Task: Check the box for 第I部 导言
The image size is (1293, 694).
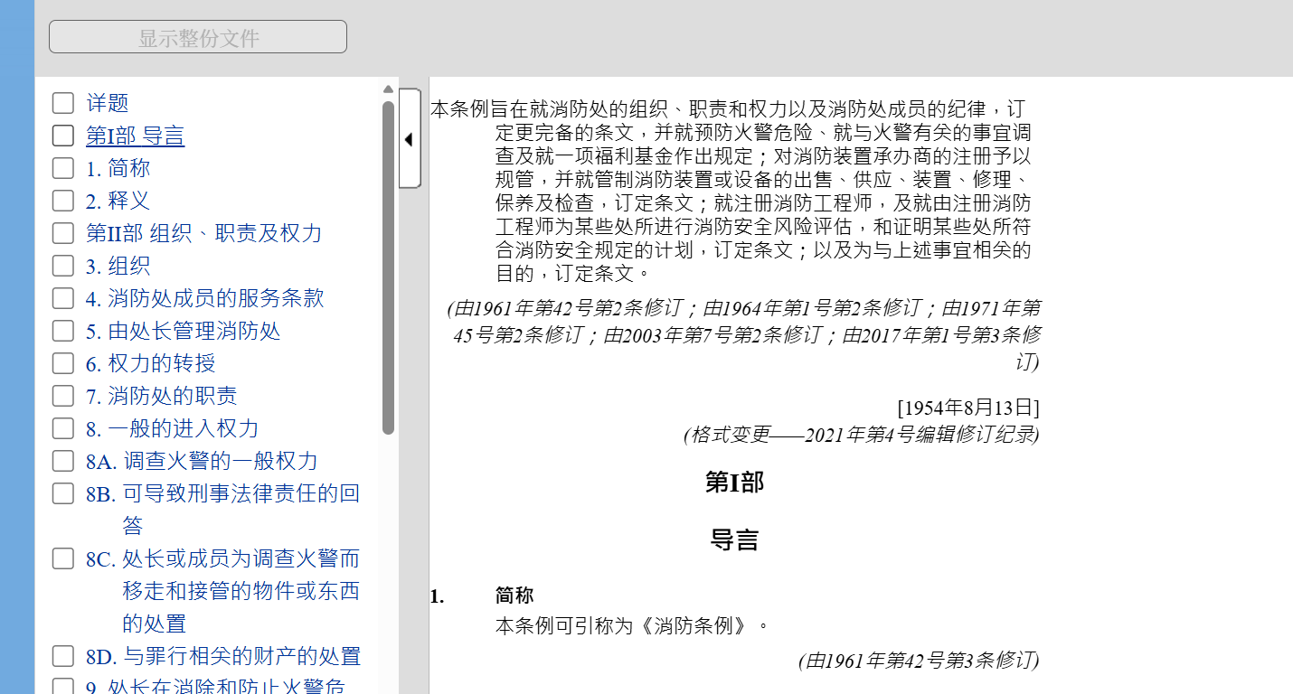Action: click(63, 136)
